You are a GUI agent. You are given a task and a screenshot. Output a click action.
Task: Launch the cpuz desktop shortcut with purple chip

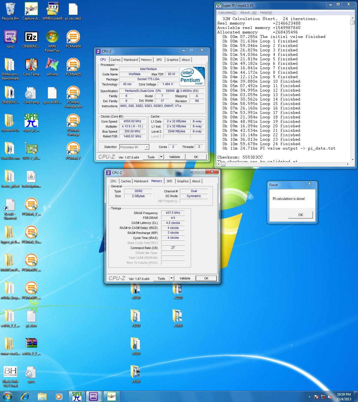10,40
